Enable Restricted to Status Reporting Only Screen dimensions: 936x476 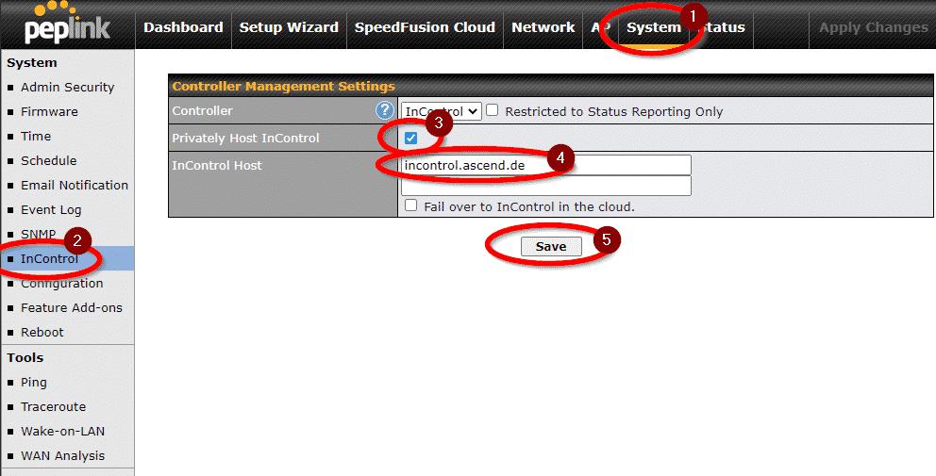(x=492, y=110)
